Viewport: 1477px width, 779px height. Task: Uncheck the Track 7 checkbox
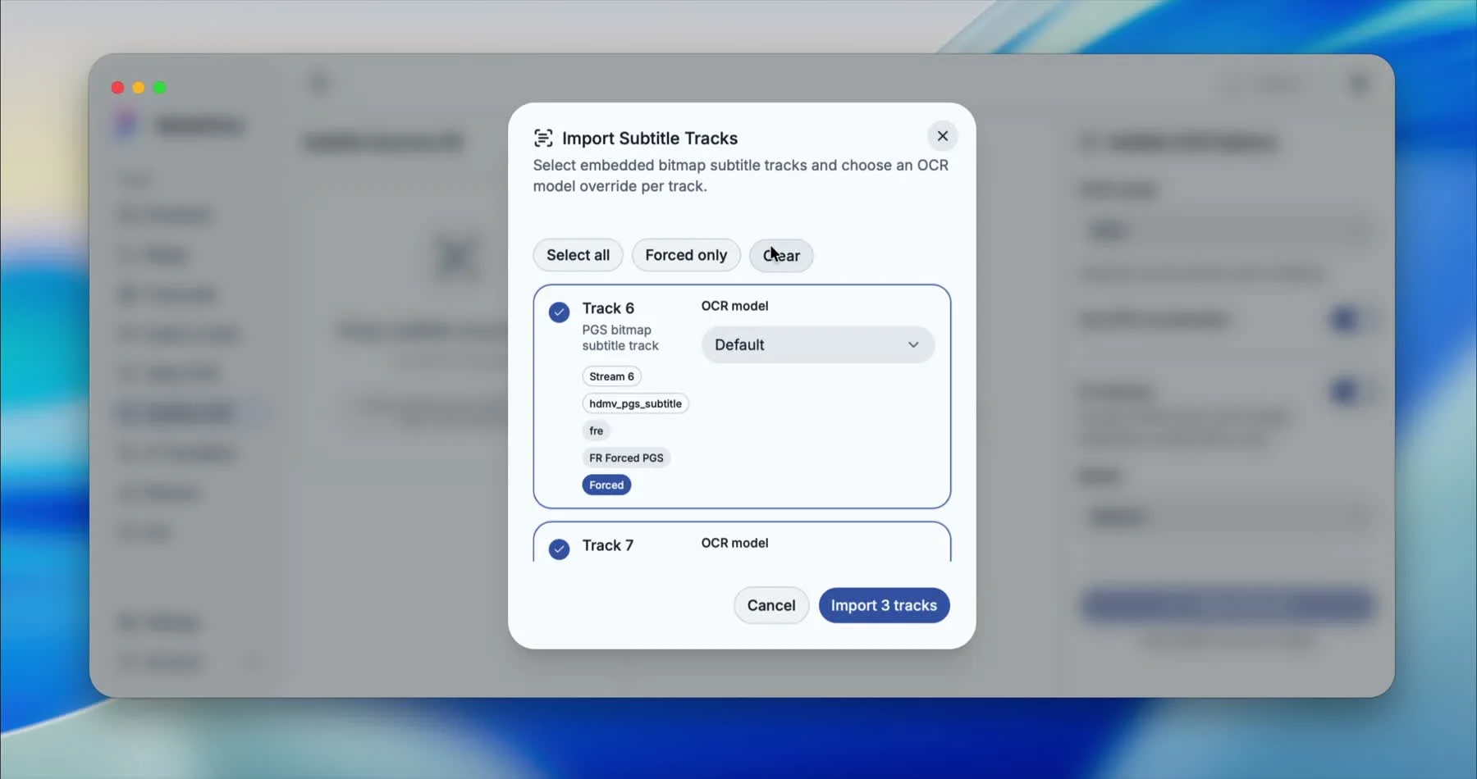[x=559, y=549]
